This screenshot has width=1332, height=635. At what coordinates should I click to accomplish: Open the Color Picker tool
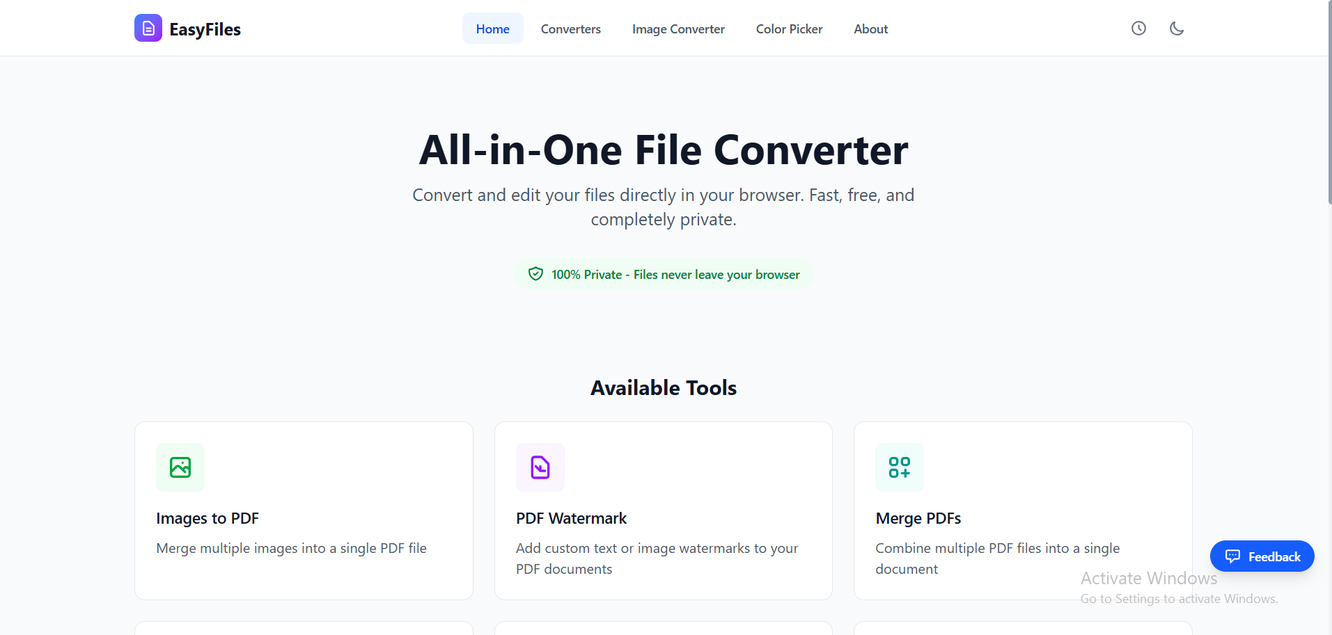point(789,29)
